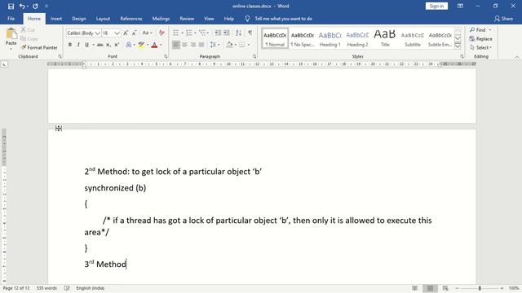Center align the text
The height and width of the screenshot is (293, 522).
[184, 45]
